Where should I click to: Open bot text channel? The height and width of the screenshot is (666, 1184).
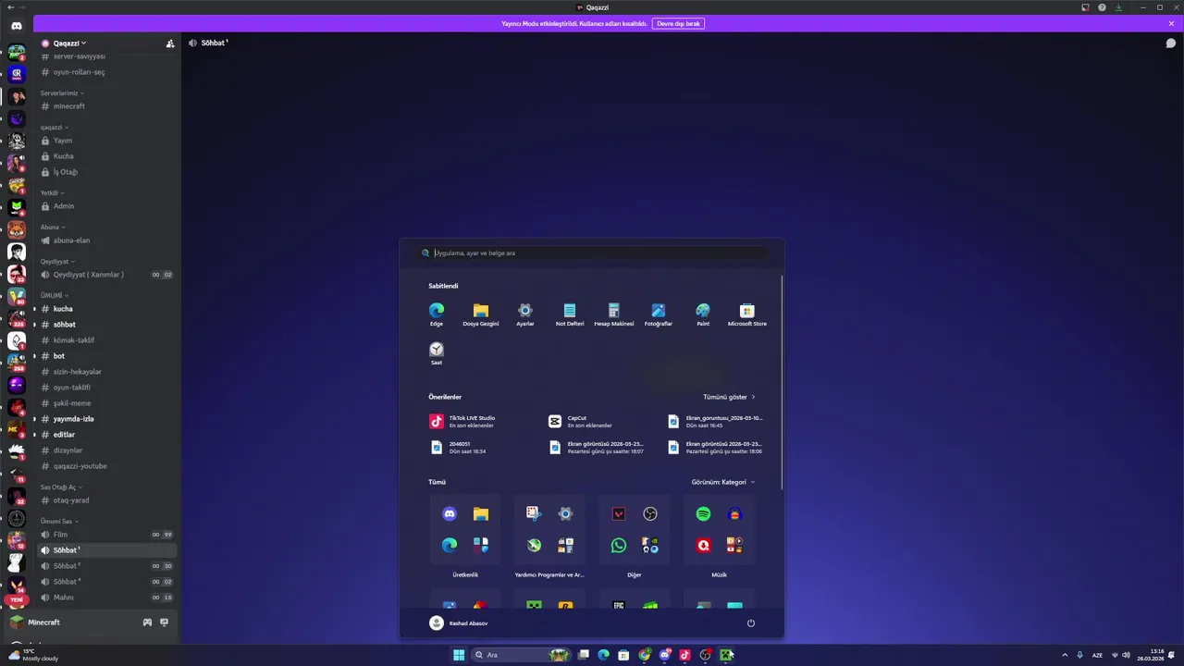[106, 356]
